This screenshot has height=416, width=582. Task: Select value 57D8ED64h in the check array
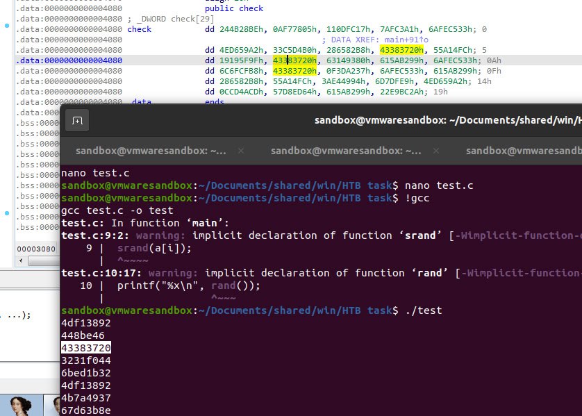294,92
